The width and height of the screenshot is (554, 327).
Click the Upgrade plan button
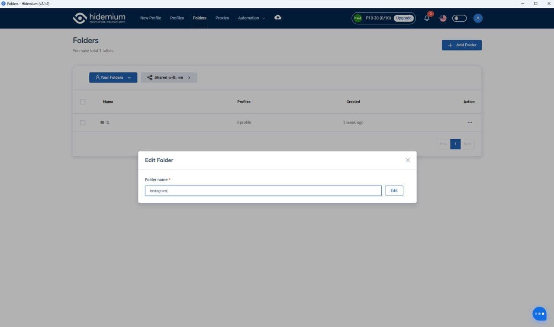pos(403,18)
